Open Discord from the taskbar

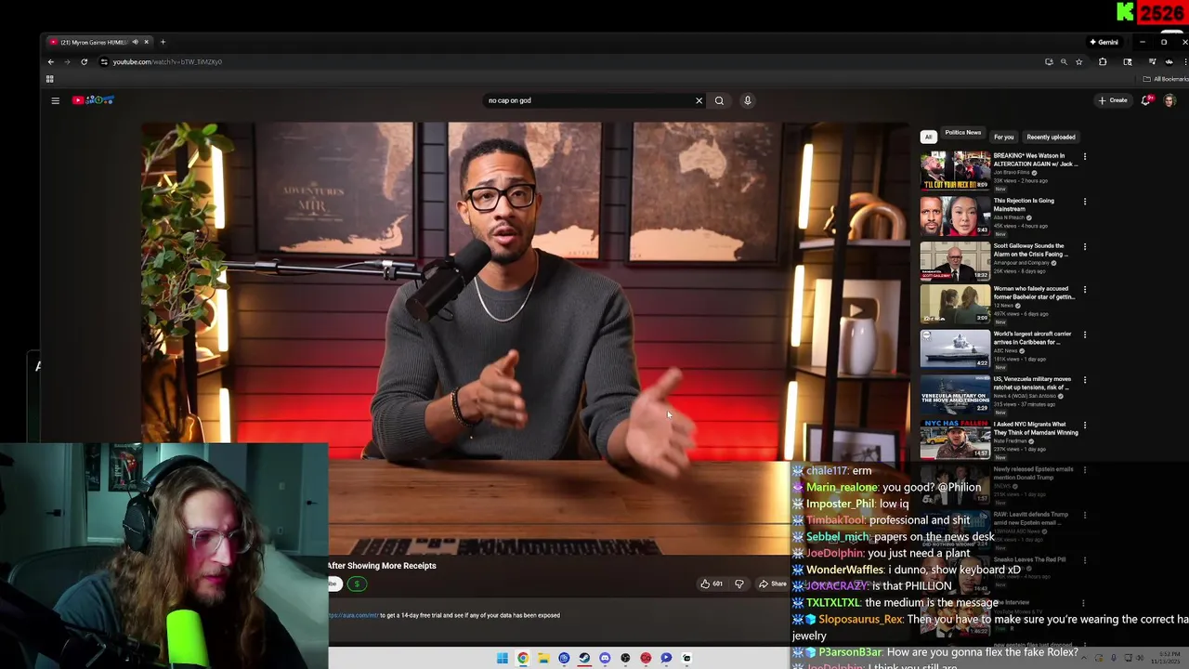tap(605, 658)
